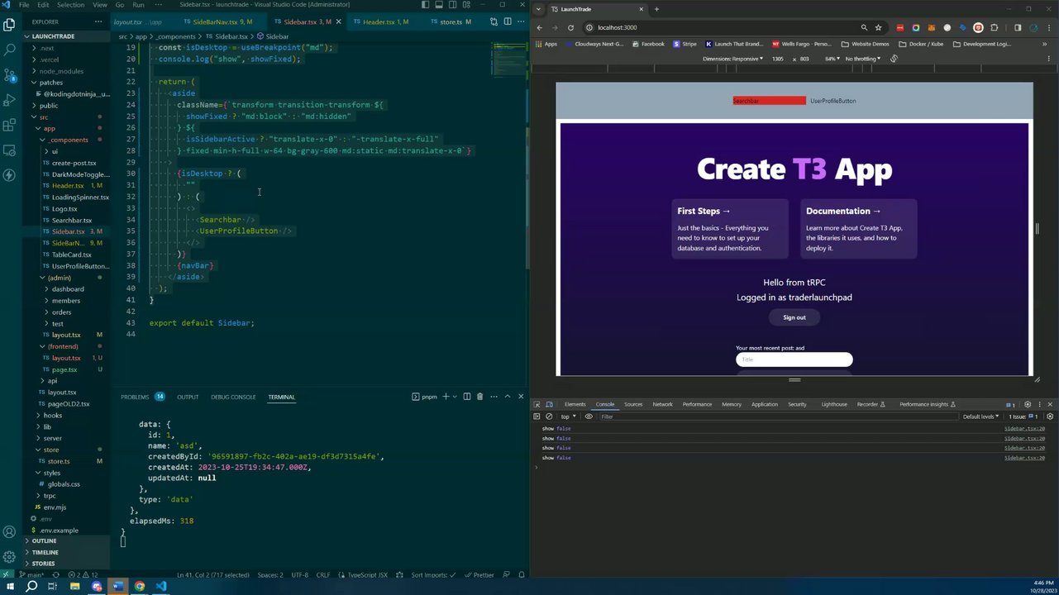1059x595 pixels.
Task: Open the Windows Start button
Action: (10, 586)
